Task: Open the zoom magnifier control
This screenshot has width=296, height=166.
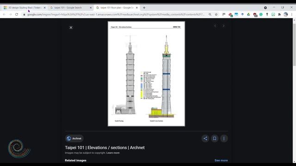Action: (x=210, y=14)
